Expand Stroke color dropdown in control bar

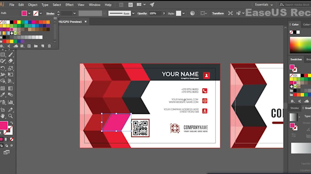pos(41,13)
